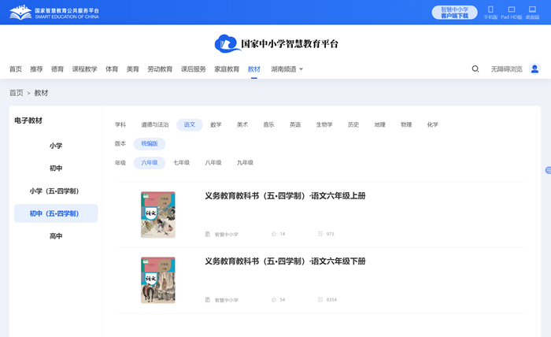Select the 九年级 grade filter
Screen dimensions: 551x337
click(x=245, y=162)
